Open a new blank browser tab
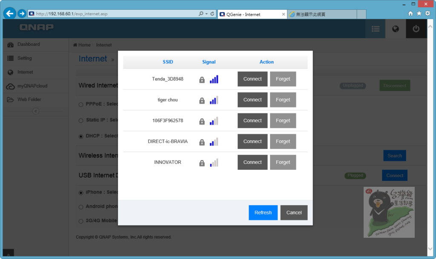Screen dimensions: 436x259 [361, 14]
